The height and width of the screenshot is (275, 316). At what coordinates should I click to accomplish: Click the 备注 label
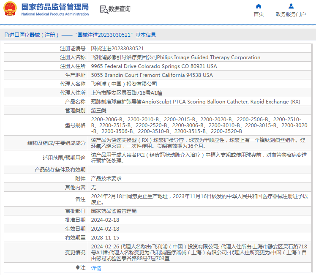point(80,199)
